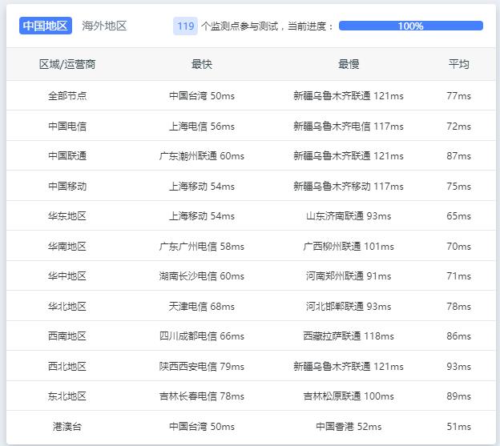This screenshot has width=500, height=446.
Task: Click 山东济南联通 93ms cell
Action: [x=349, y=216]
